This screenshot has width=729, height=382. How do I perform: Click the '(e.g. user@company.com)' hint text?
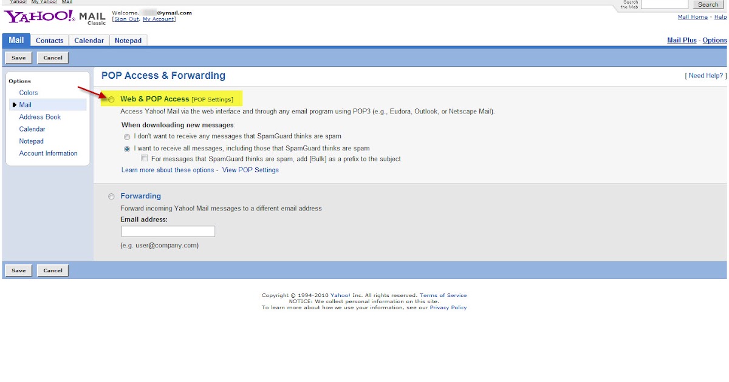click(x=160, y=246)
